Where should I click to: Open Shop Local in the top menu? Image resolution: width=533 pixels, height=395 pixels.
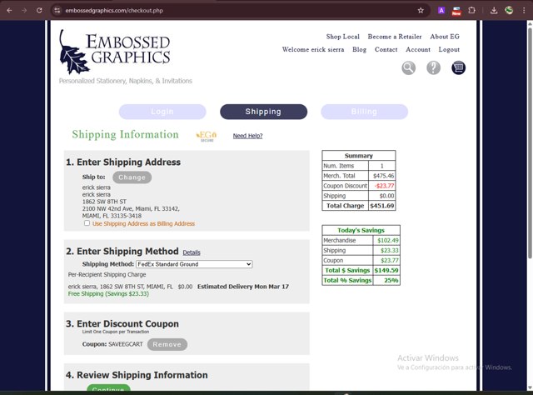pos(342,37)
